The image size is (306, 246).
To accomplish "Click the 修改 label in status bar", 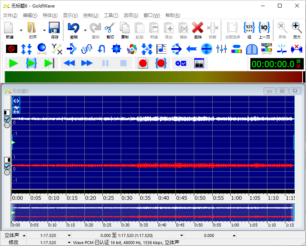I will pos(13,242).
